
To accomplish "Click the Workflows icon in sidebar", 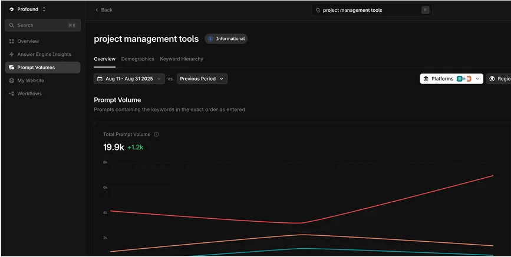I will click(12, 94).
